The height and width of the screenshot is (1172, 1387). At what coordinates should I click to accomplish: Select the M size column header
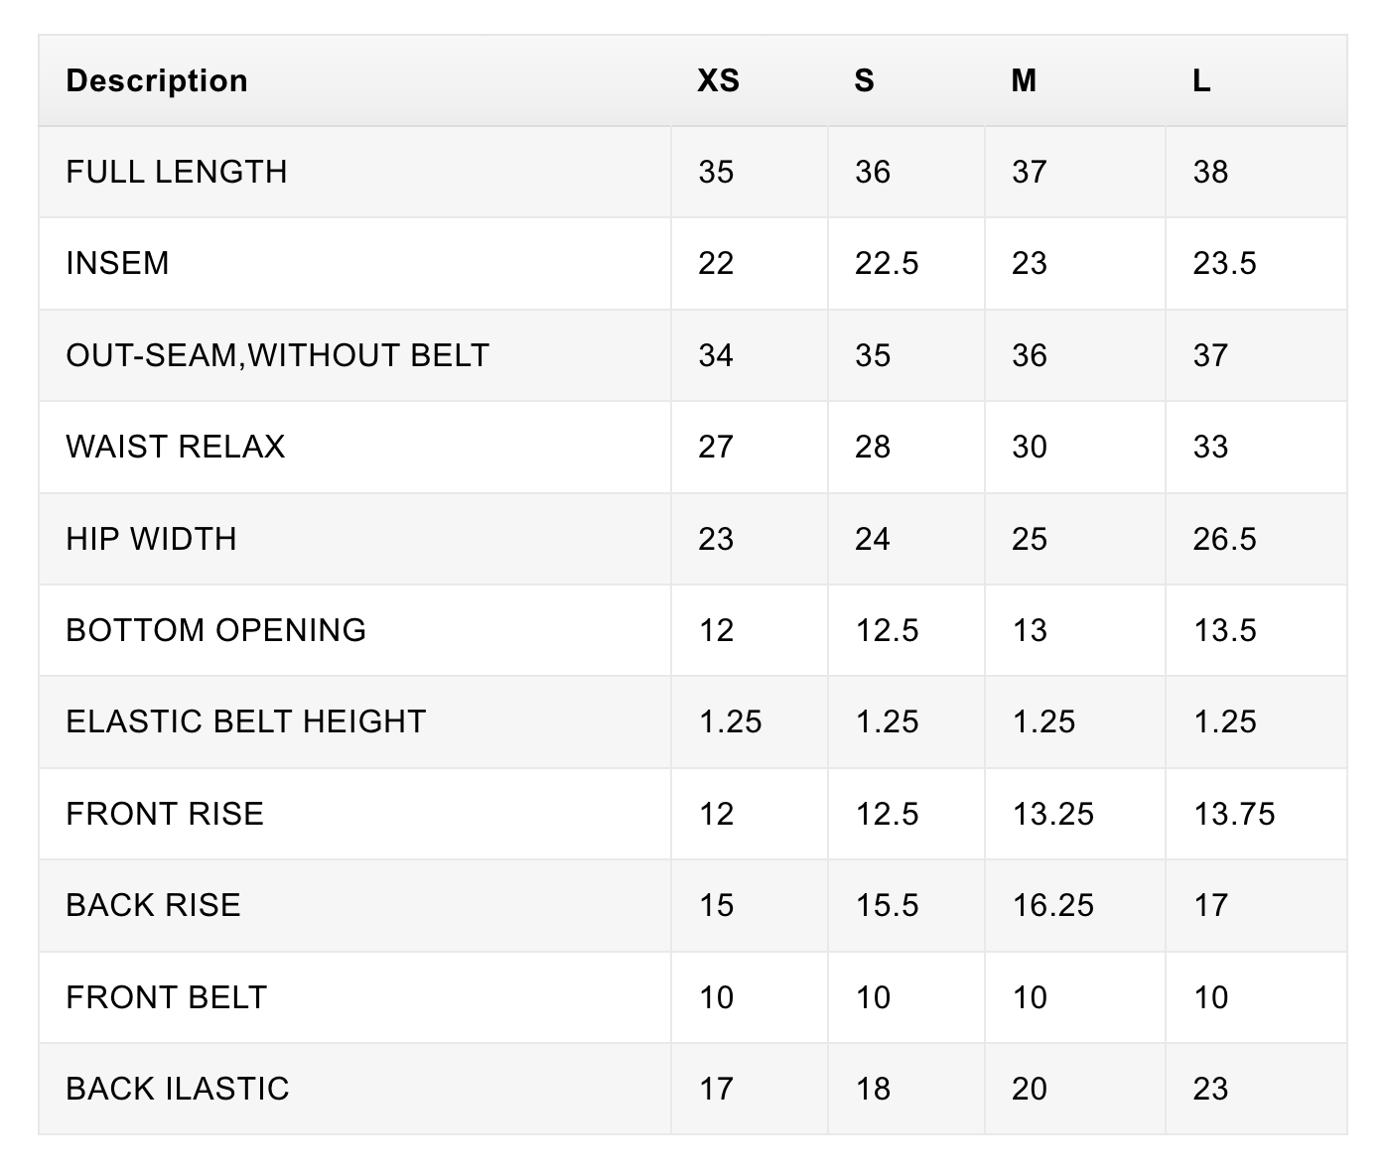click(x=1024, y=80)
